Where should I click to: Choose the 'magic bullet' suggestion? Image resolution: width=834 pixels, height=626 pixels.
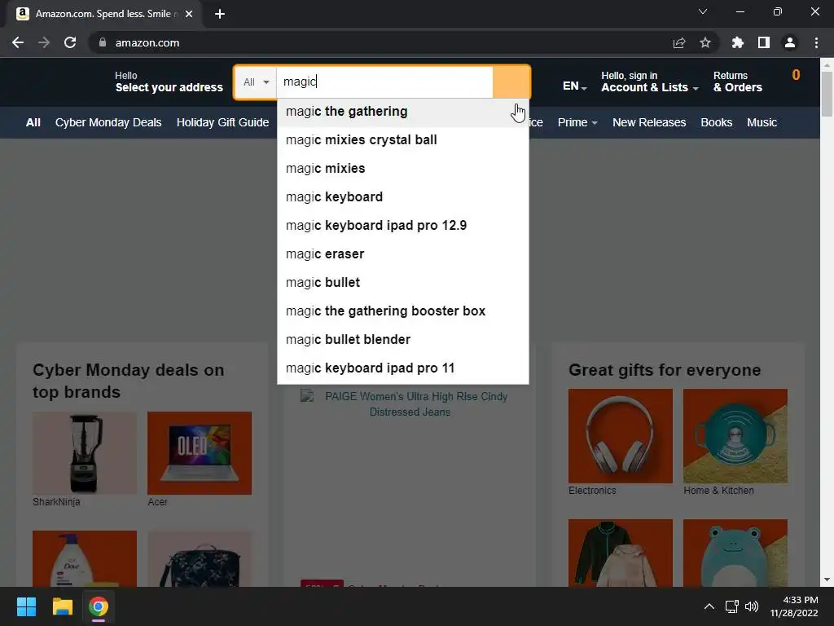[x=402, y=283]
